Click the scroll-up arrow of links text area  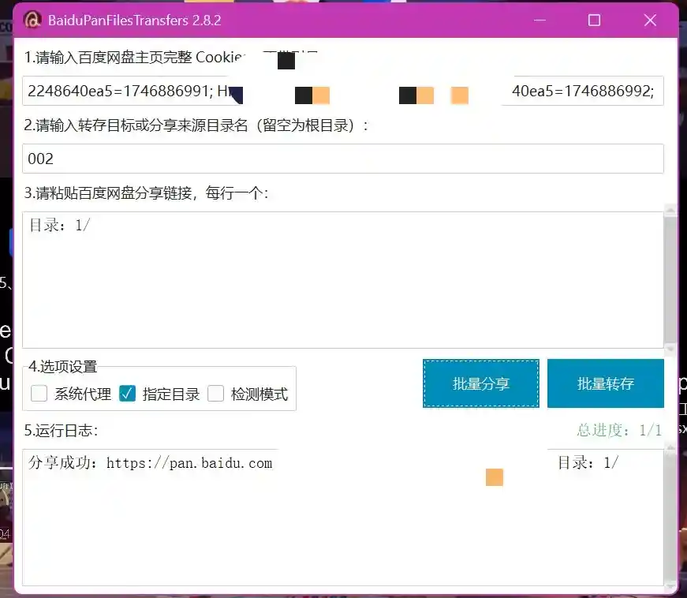point(670,210)
